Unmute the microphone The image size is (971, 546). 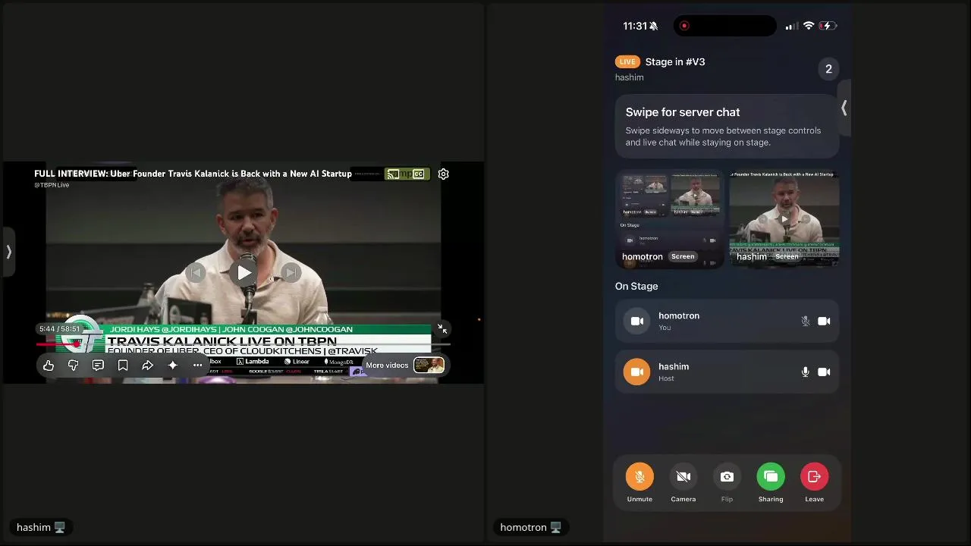(x=639, y=477)
